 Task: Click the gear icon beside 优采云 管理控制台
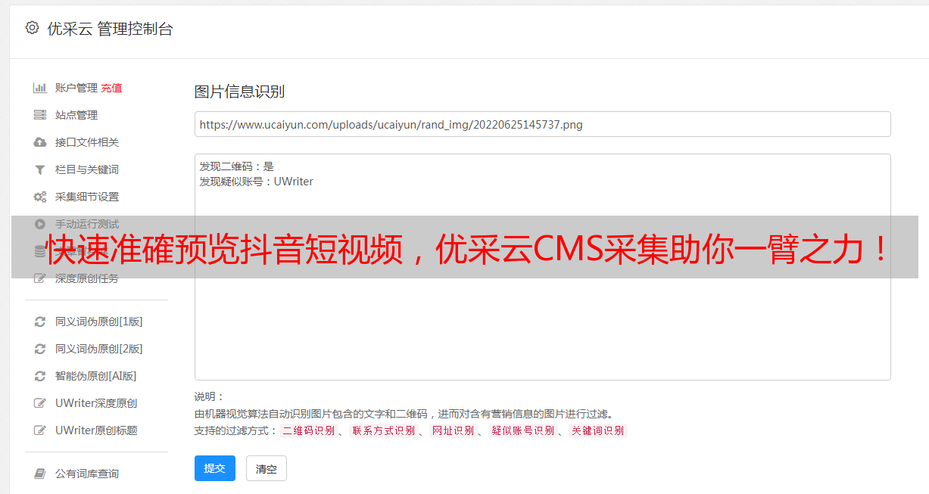(x=32, y=28)
